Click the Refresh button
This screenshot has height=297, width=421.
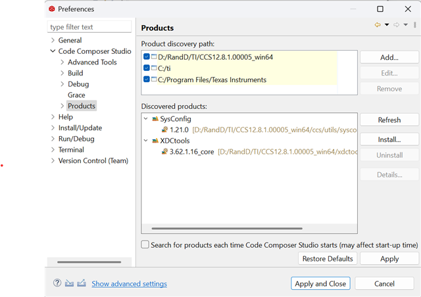pyautogui.click(x=389, y=120)
